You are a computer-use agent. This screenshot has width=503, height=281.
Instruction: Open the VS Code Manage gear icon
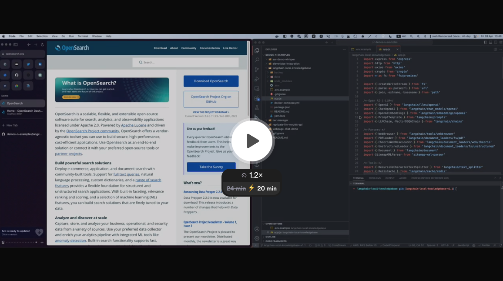(257, 238)
